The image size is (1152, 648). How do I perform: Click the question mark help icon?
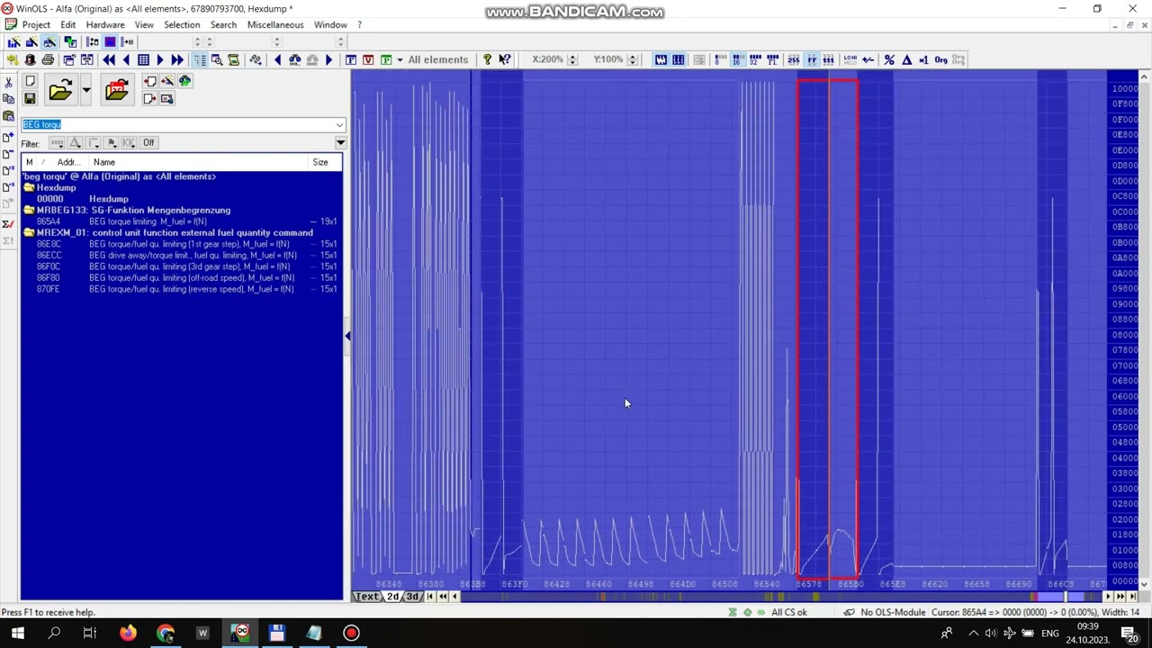(x=487, y=60)
